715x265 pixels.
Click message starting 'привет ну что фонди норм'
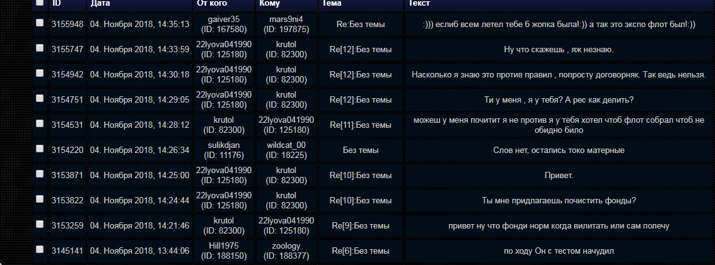click(x=559, y=226)
